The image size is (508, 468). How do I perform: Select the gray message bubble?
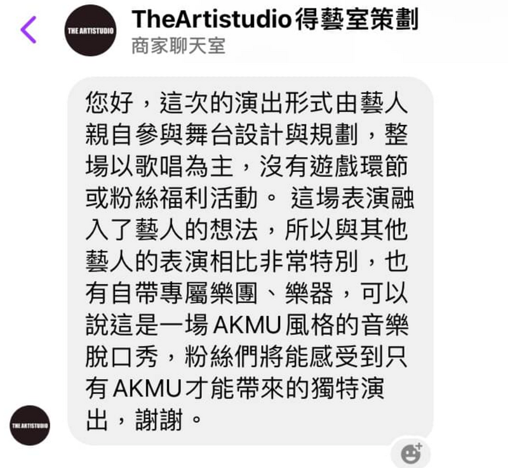point(250,261)
